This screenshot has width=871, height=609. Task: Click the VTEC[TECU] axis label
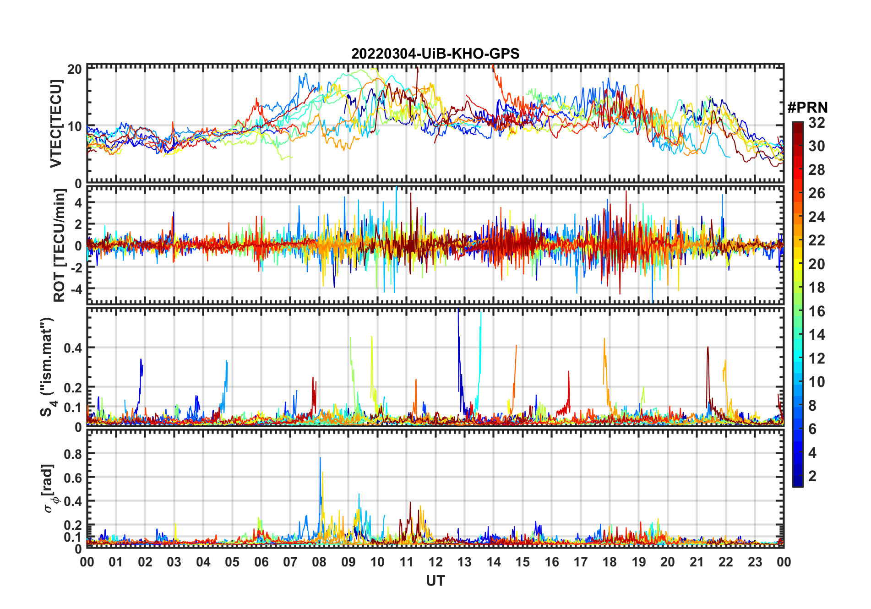point(56,124)
